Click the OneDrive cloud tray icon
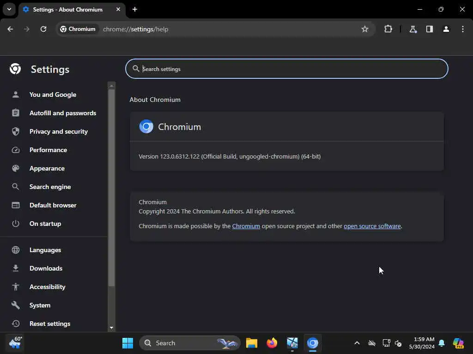This screenshot has height=354, width=473. [372, 343]
